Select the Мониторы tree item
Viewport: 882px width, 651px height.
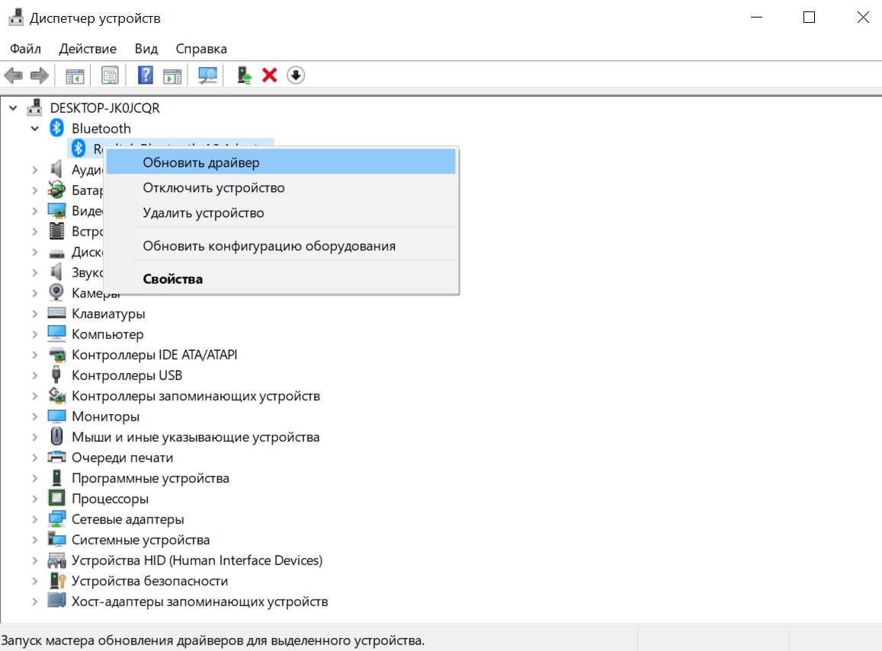pyautogui.click(x=105, y=416)
